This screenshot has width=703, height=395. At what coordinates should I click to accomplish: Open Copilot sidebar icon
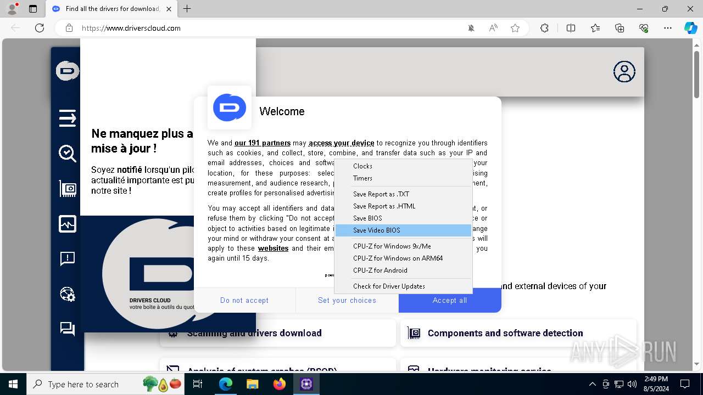691,28
